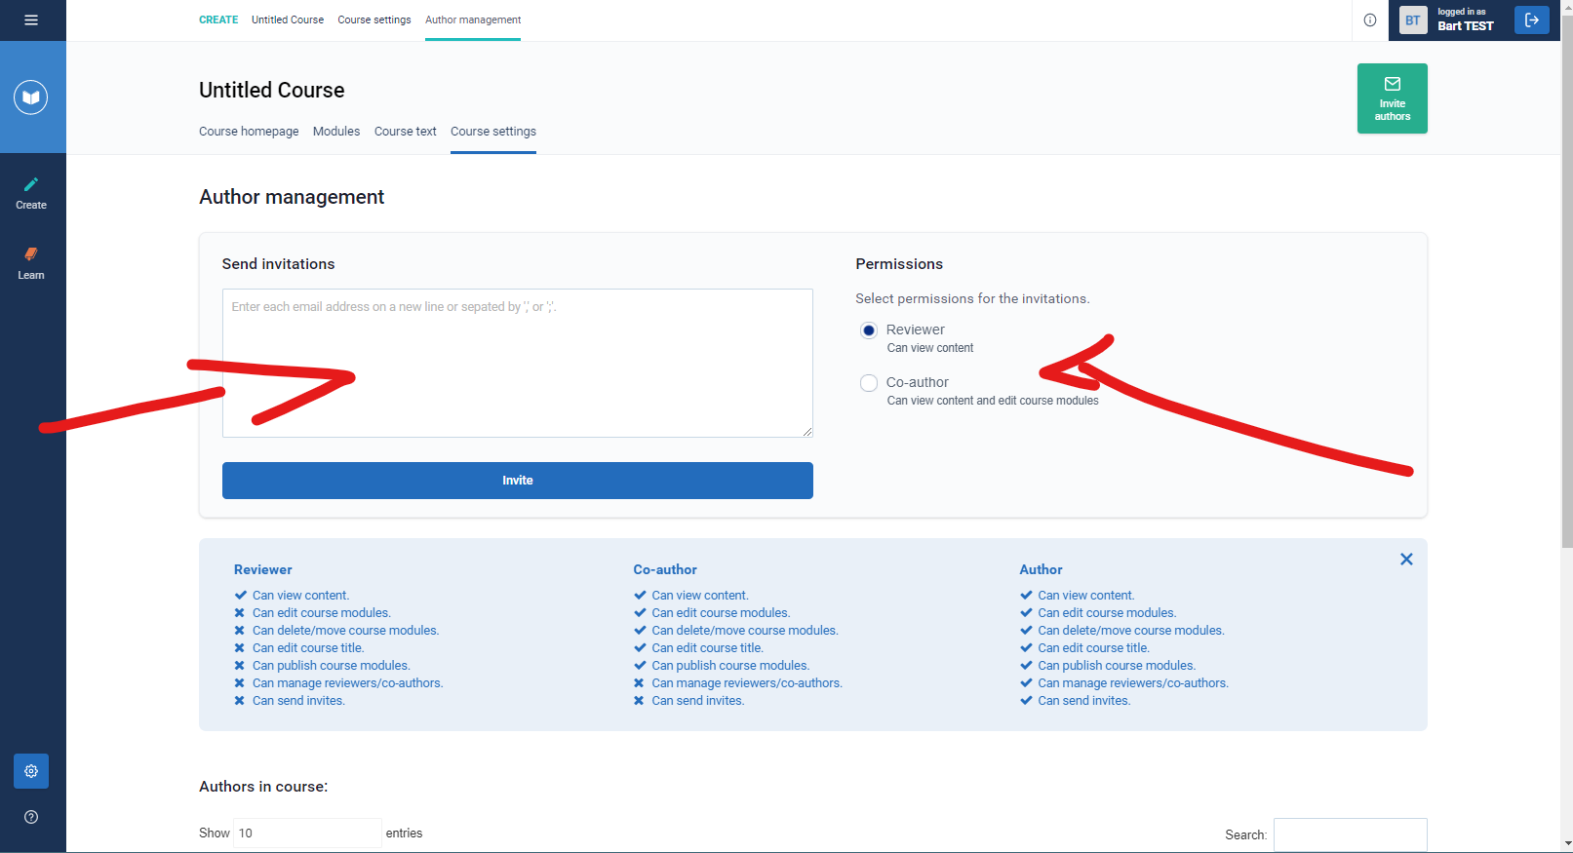Click the info icon in top bar
1573x853 pixels.
click(x=1370, y=19)
